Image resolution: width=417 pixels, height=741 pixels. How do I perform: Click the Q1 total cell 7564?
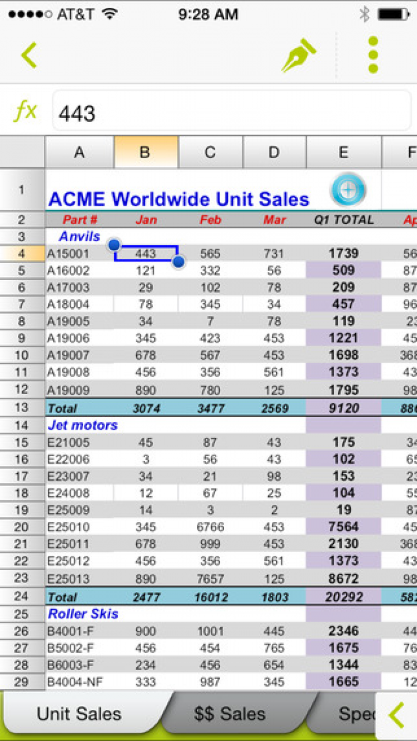tap(344, 527)
